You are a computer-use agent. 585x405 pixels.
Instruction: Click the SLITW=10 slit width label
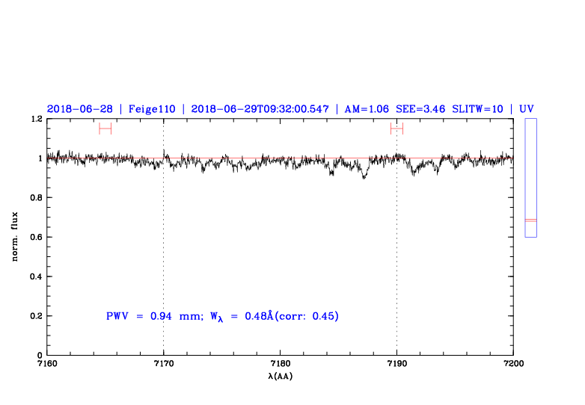478,109
